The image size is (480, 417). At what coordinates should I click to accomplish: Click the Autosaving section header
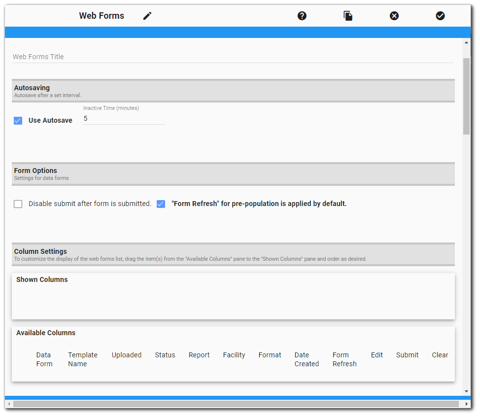(x=233, y=91)
